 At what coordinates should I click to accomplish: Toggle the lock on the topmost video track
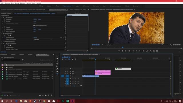65,69
